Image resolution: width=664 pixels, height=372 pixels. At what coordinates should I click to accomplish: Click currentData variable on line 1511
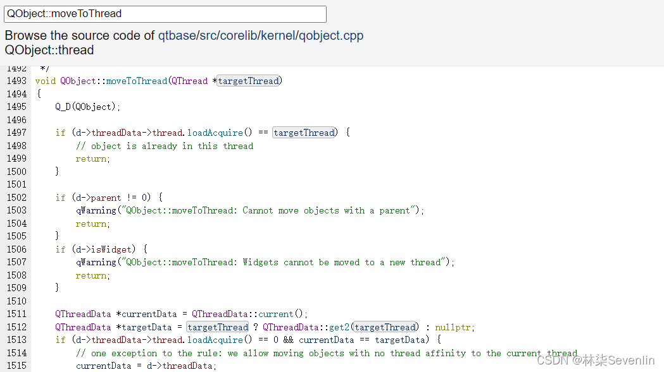149,314
